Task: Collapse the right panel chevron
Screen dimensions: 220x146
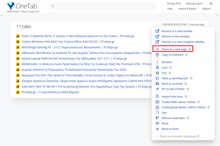Action: tap(218, 15)
